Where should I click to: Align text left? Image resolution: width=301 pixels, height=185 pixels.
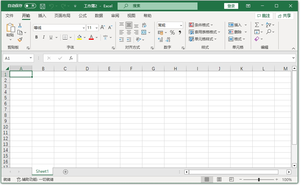(121, 32)
